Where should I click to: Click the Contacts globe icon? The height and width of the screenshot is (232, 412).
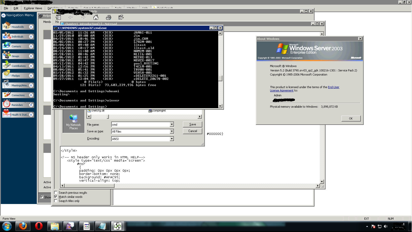[7, 45]
